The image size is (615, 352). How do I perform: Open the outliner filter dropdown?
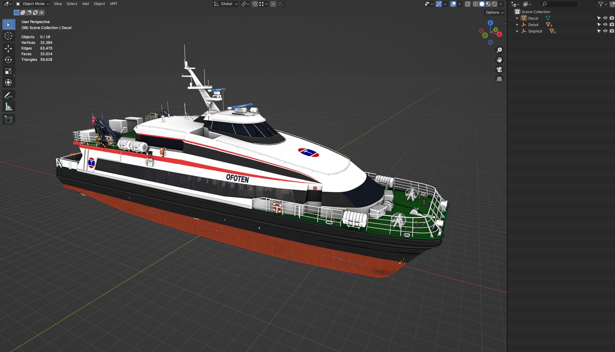(602, 4)
